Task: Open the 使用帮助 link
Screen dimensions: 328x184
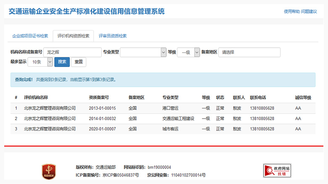Action: pos(292,11)
